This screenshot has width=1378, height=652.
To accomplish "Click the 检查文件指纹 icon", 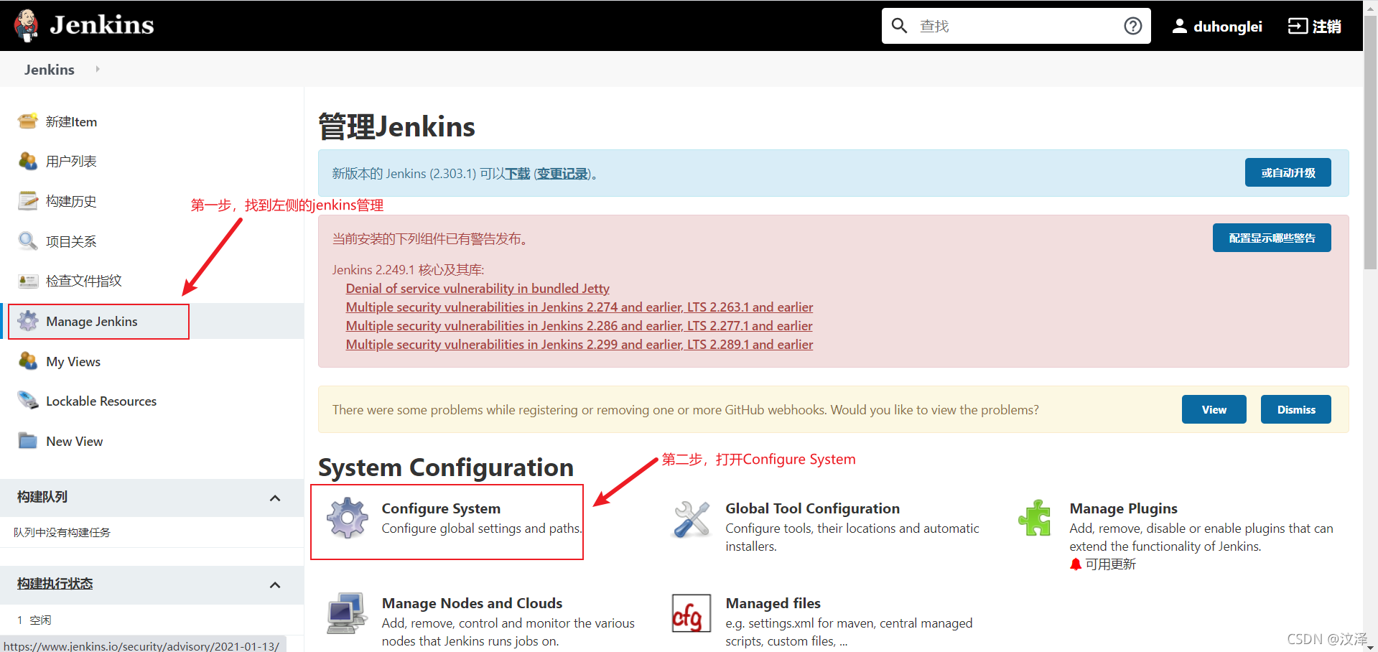I will 28,281.
